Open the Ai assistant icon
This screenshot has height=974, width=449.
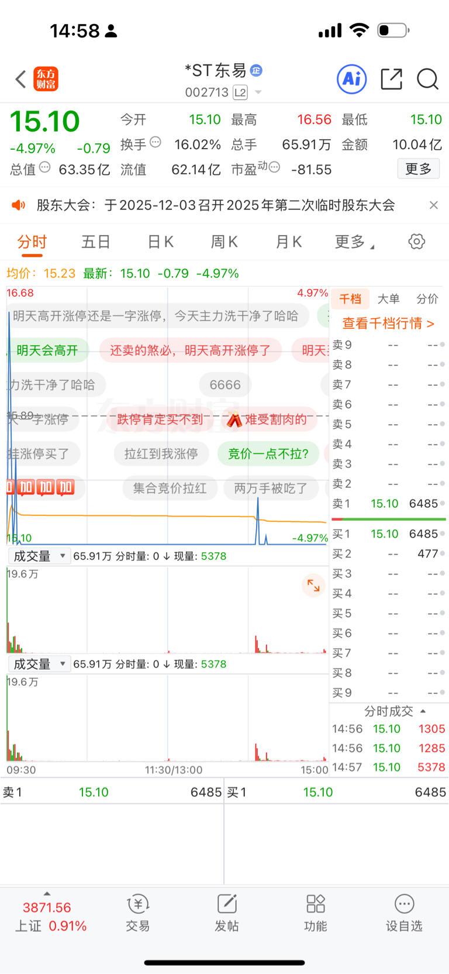(352, 79)
